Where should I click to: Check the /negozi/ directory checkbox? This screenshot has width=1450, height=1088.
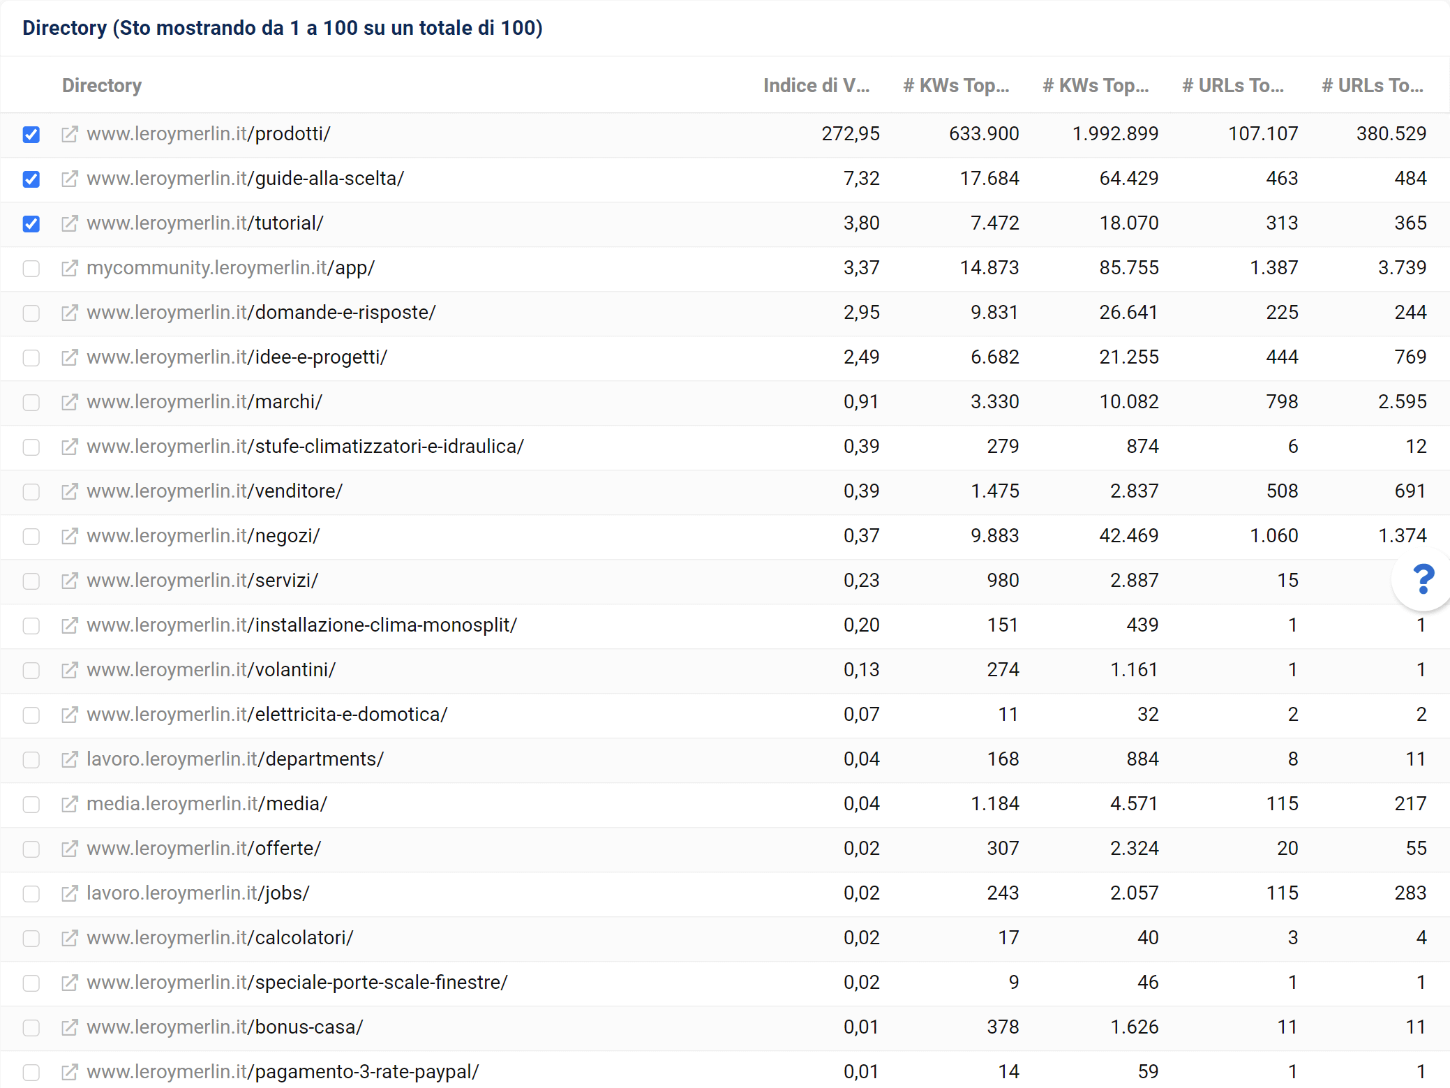(x=31, y=537)
